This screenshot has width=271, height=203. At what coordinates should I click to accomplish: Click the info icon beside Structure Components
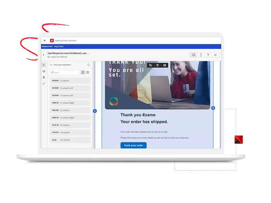[89, 65]
